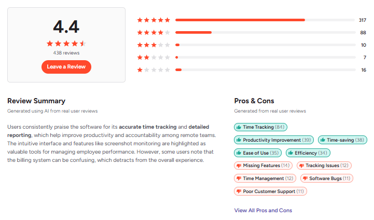Choose the Ease of Use tag
The image size is (374, 220).
pos(258,153)
